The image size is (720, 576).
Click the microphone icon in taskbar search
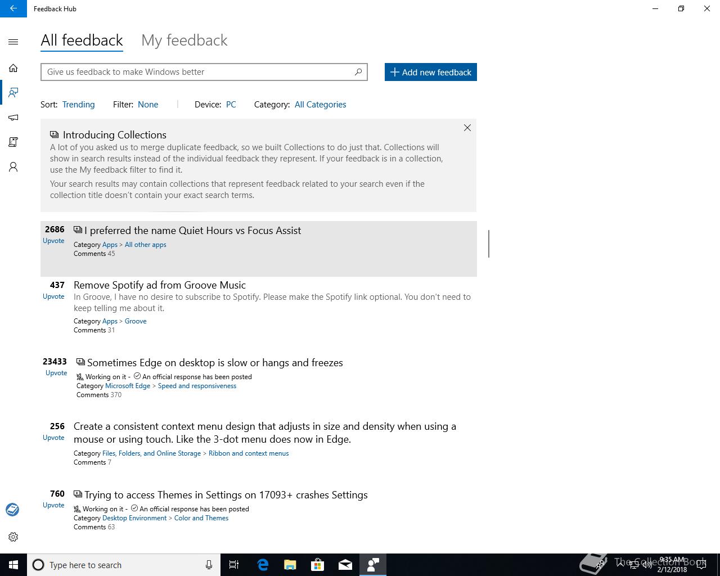point(209,565)
